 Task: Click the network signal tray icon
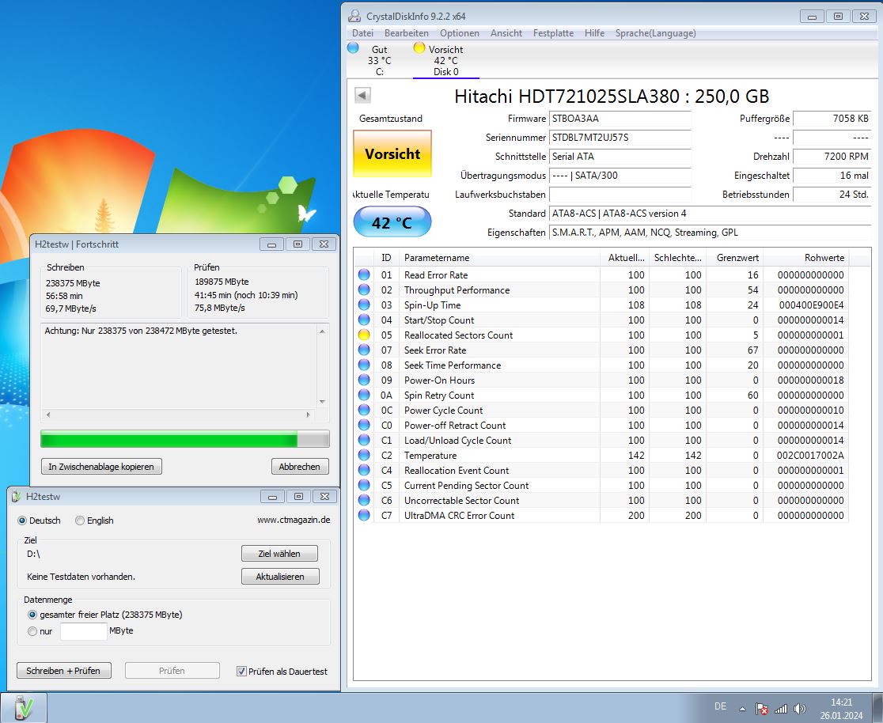pyautogui.click(x=780, y=709)
